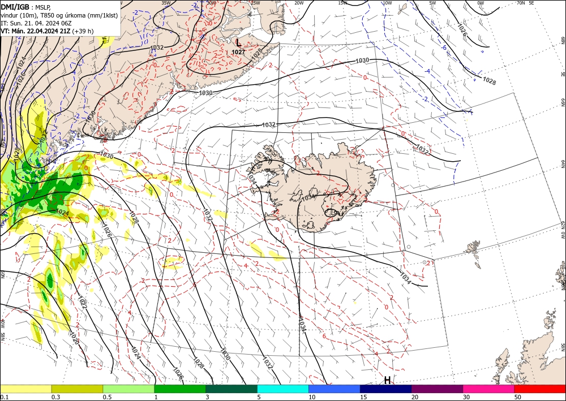Click legend value label 0.3
The image size is (566, 401).
click(55, 397)
